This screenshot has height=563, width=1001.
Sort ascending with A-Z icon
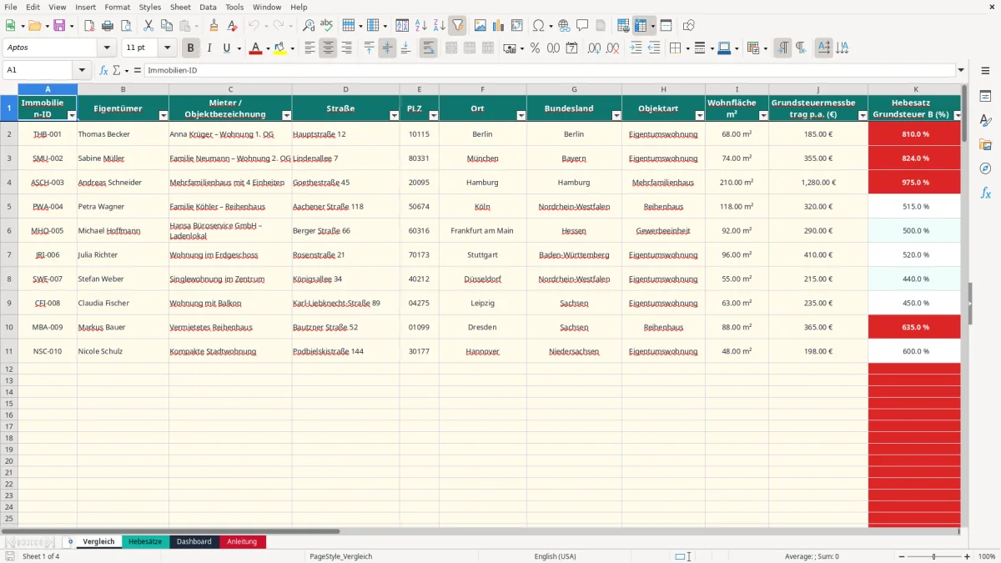tap(421, 26)
